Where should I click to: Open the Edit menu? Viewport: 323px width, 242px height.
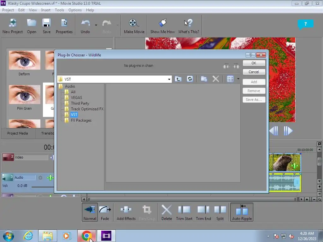tap(21, 10)
